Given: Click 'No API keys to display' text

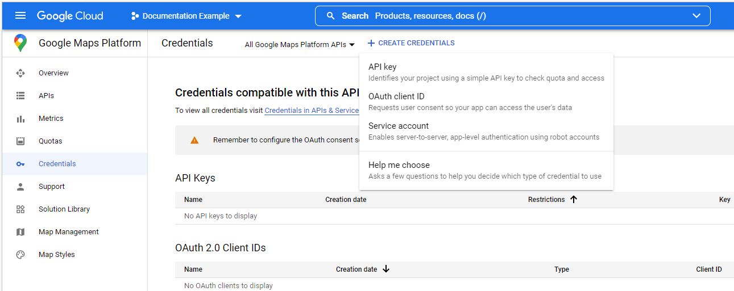Looking at the screenshot, I should tap(221, 216).
